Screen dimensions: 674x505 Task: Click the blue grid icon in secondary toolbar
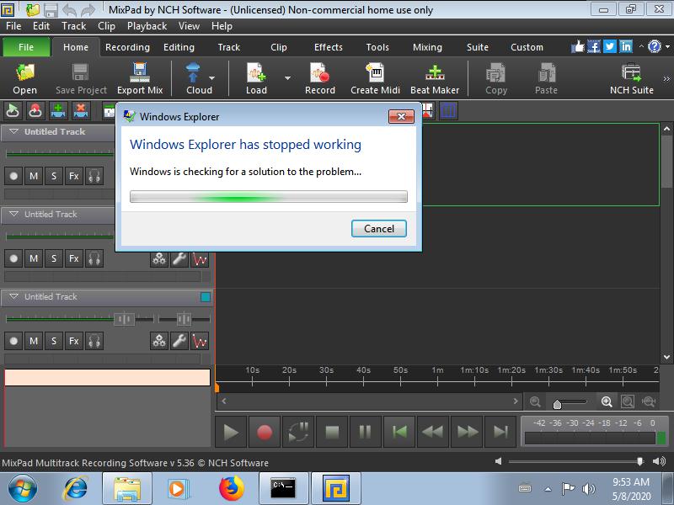coord(448,111)
